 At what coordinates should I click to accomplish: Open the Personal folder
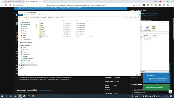point(43,31)
